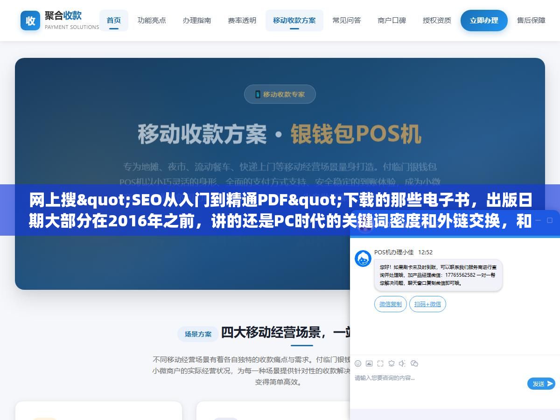Click the 微信复制 button in chat

[x=391, y=304]
